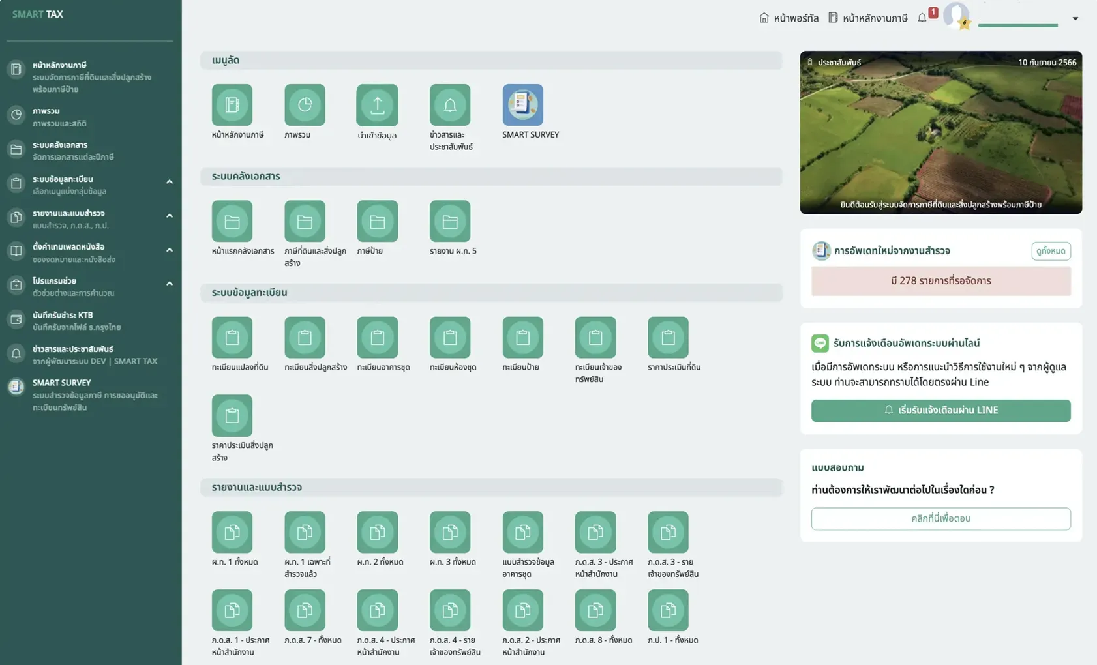This screenshot has height=665, width=1097.
Task: Click the คลิกที่นี่เพื่อตอบ survey button
Action: coord(940,518)
